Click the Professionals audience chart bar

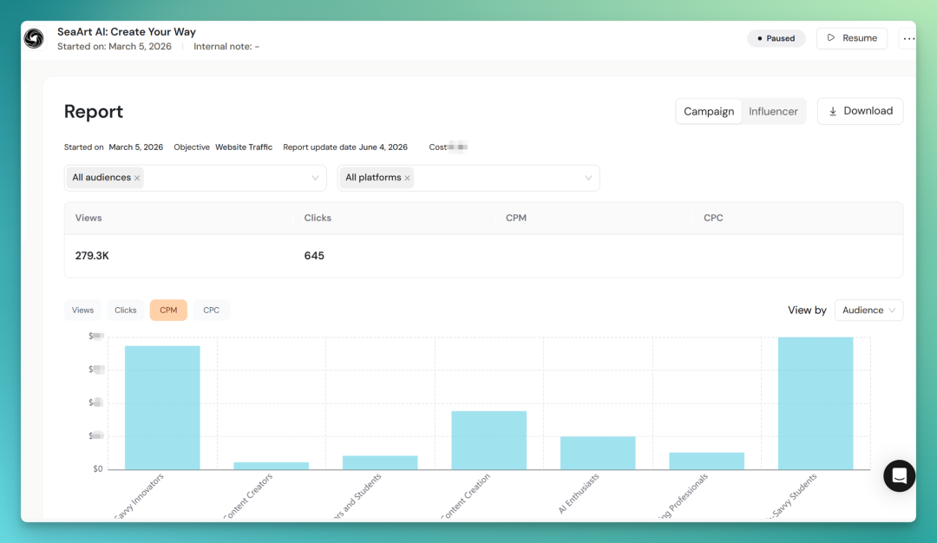[x=706, y=461]
